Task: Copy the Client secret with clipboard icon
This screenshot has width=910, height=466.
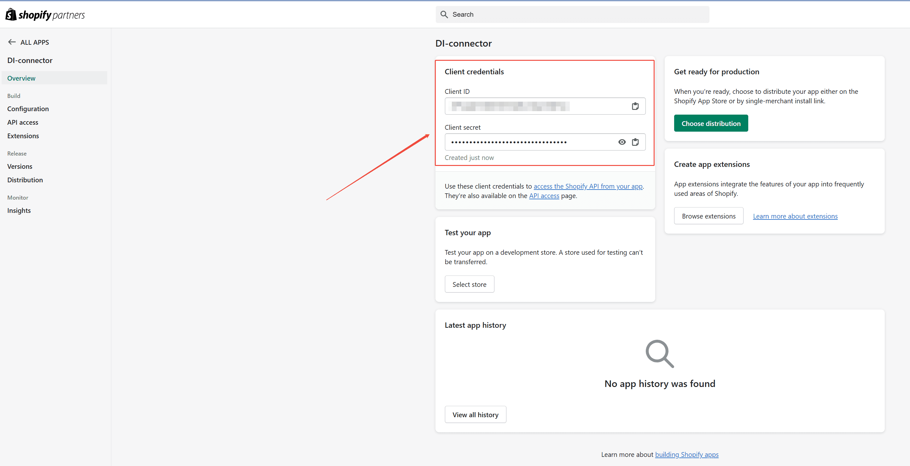Action: click(635, 142)
